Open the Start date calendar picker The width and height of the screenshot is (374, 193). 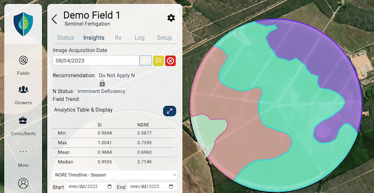click(x=110, y=187)
